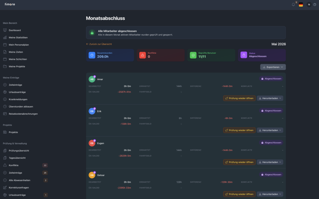319x199 pixels.
Task: Click Amar's AB avatar
Action: coord(92,79)
